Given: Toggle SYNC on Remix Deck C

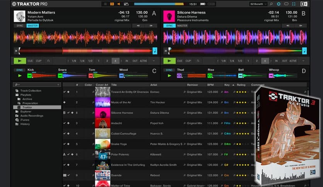Looking at the screenshot, I should point(20,70).
